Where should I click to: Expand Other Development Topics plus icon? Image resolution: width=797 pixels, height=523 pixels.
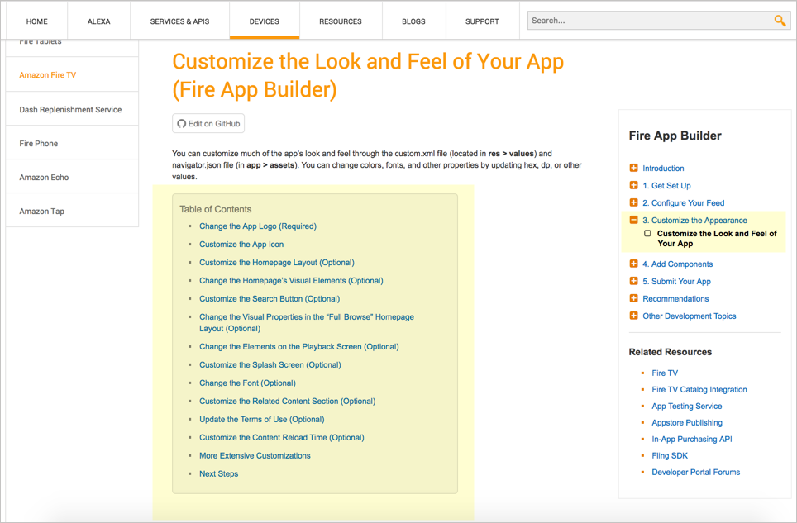click(633, 316)
